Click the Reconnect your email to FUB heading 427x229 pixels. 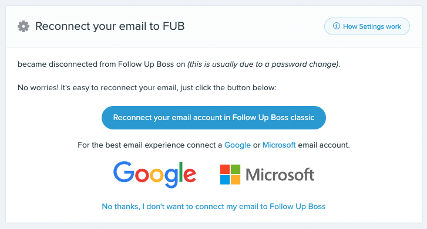pyautogui.click(x=110, y=26)
